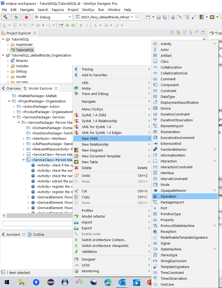Image resolution: width=222 pixels, height=288 pixels.
Task: Click Model Explorer horizontal scrollbar left arrow
Action: pos(4,215)
